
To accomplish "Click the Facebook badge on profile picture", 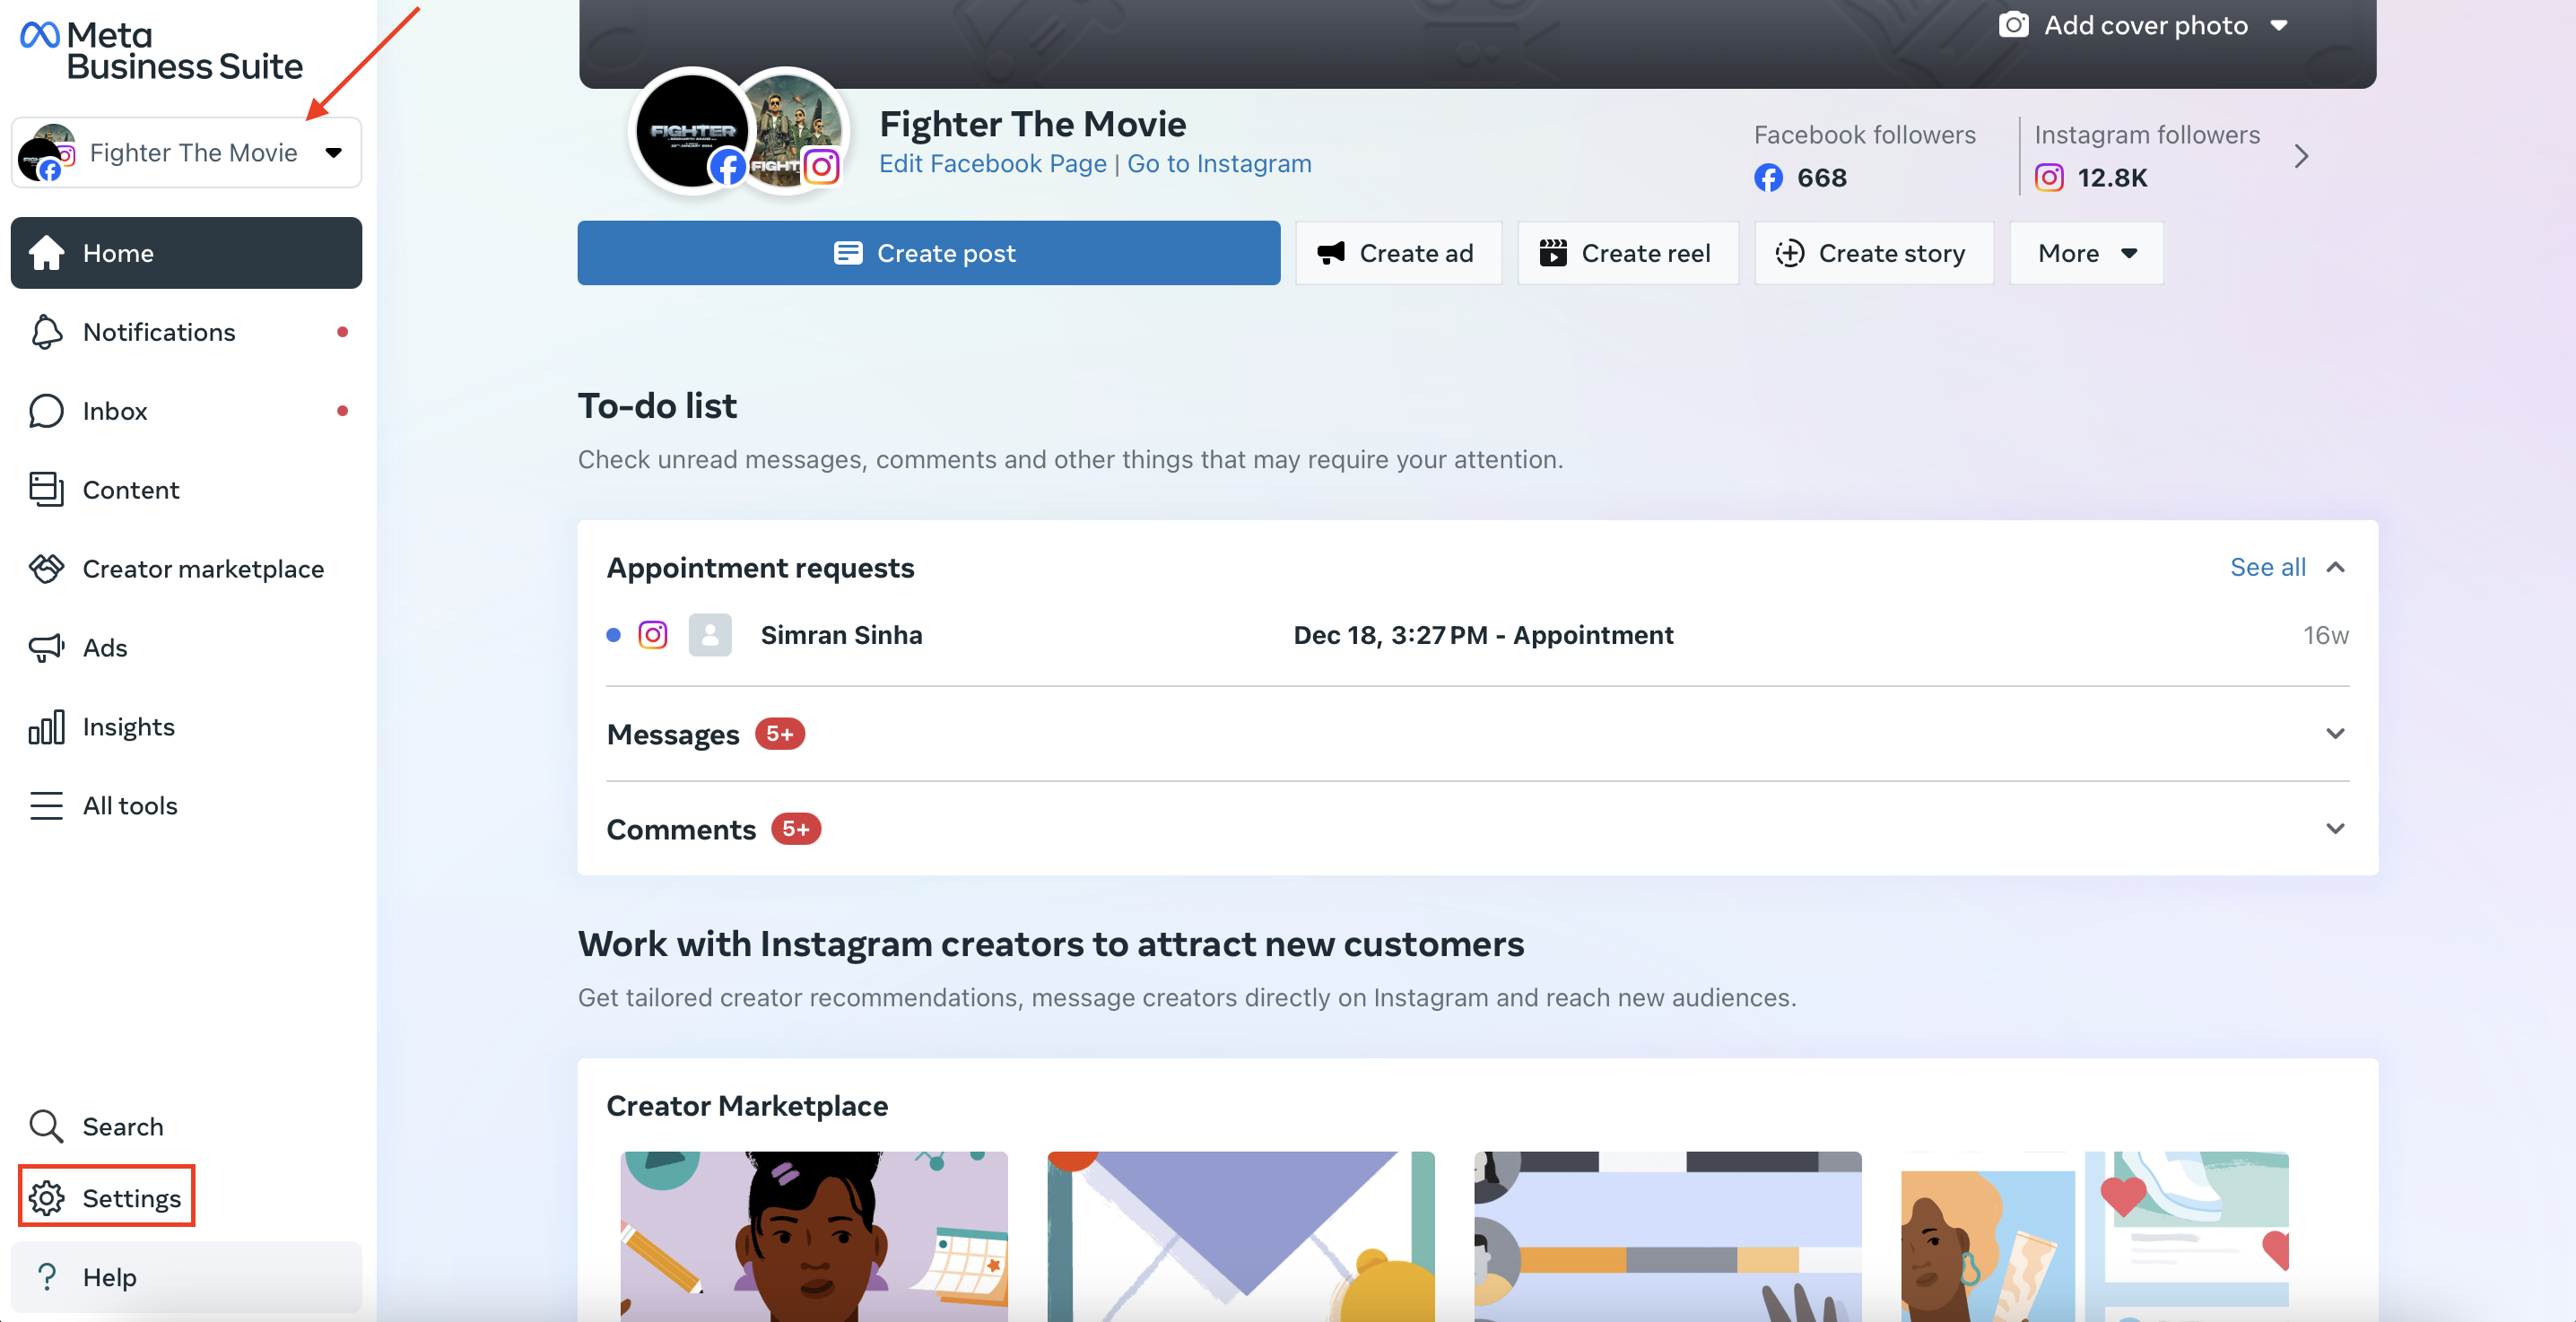I will click(x=727, y=167).
